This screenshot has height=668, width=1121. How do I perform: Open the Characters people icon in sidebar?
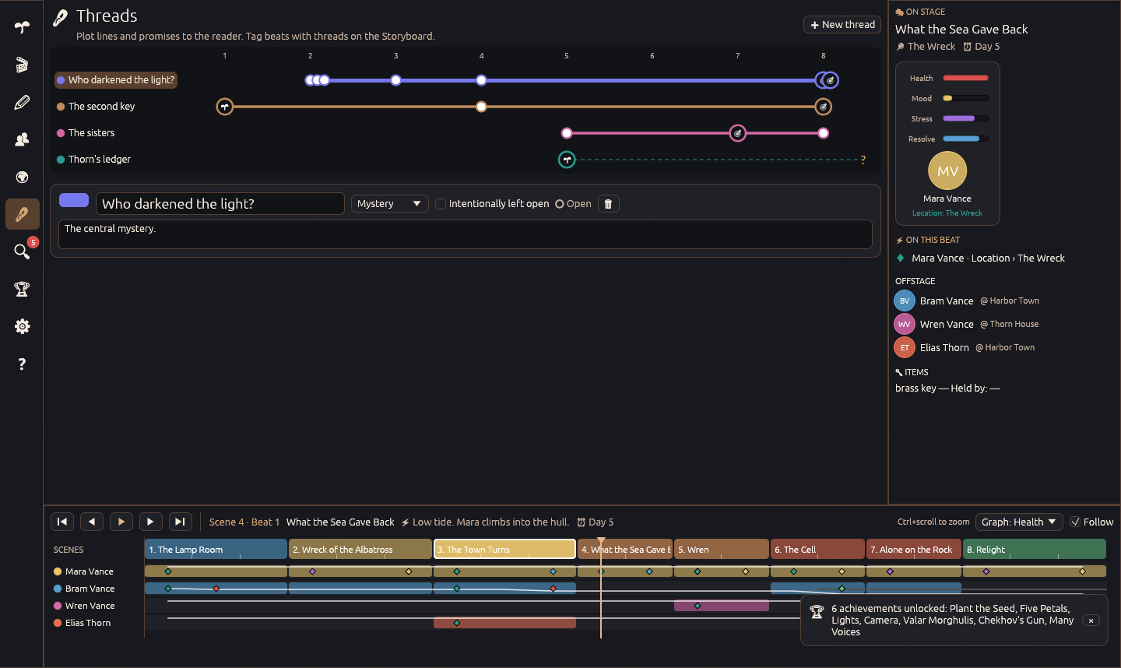22,139
